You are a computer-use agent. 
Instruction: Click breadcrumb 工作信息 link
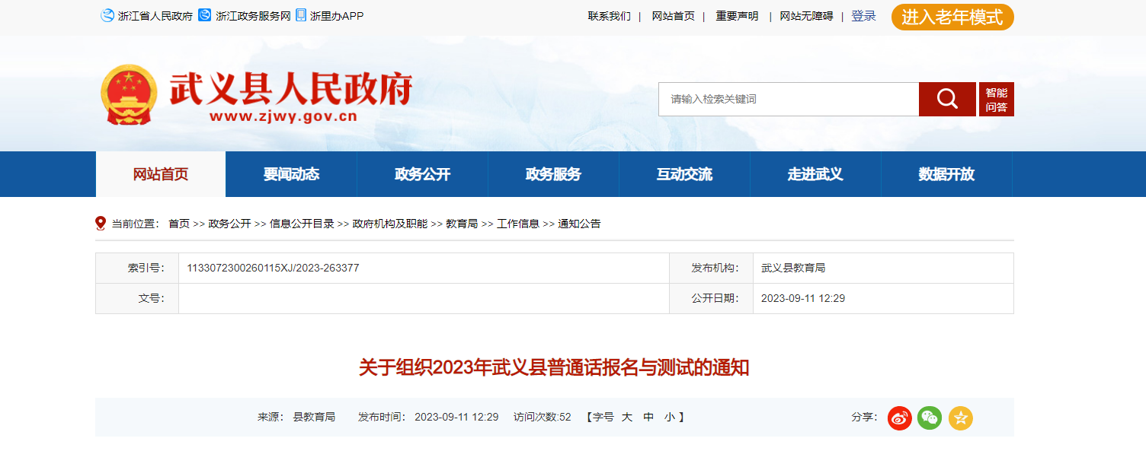tap(518, 224)
